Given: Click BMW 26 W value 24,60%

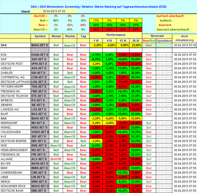Looking at the screenshot, I should [x=136, y=168].
